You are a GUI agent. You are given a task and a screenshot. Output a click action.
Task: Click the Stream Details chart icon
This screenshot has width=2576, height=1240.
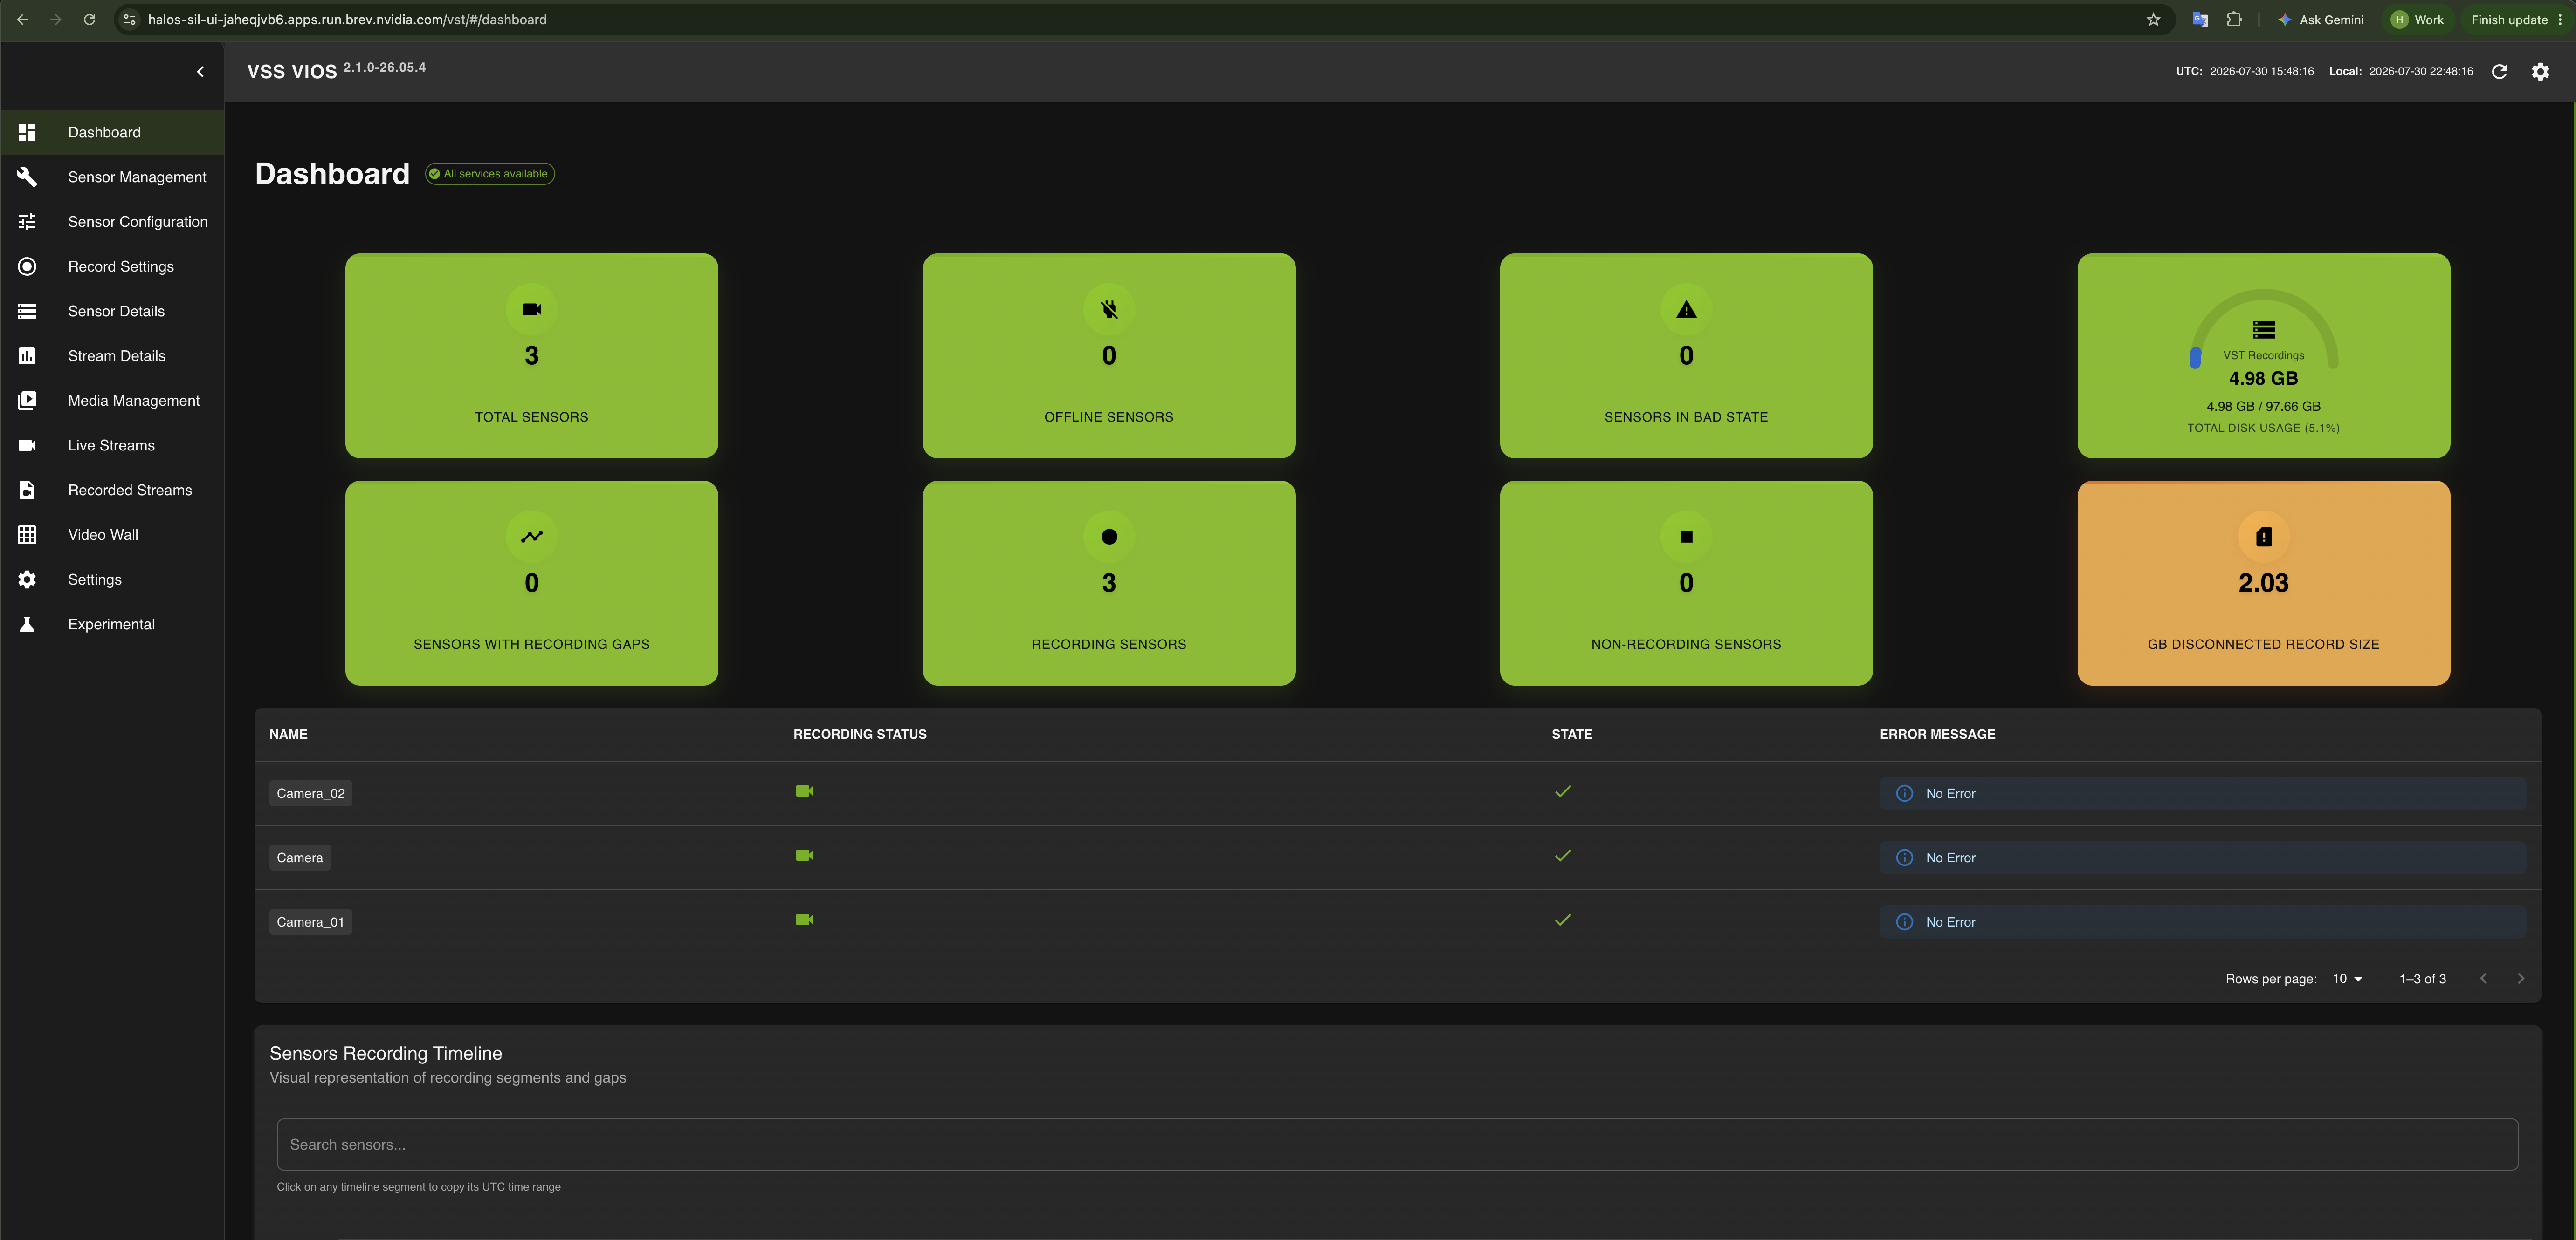(x=27, y=356)
